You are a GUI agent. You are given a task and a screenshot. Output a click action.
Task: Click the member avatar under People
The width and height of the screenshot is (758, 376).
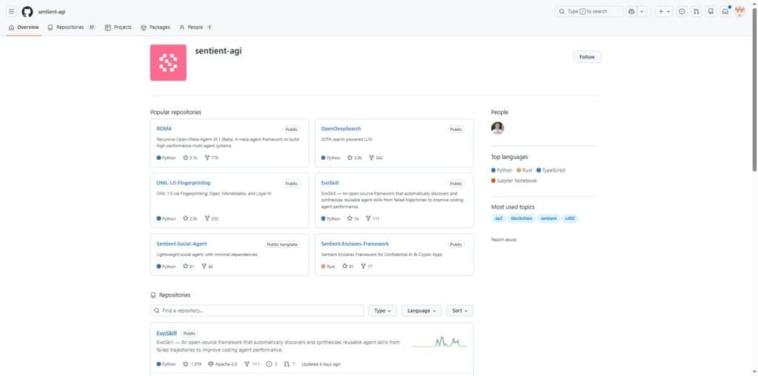point(497,128)
